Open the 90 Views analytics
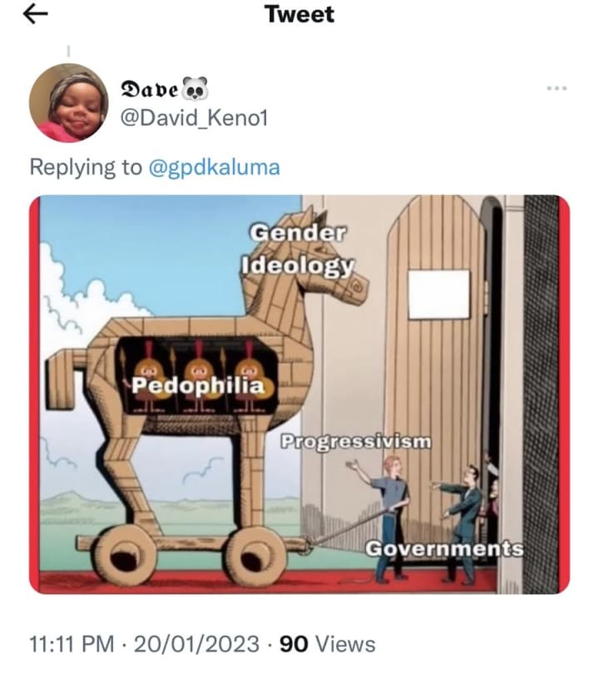Screen dimensions: 599x674 pos(328,644)
